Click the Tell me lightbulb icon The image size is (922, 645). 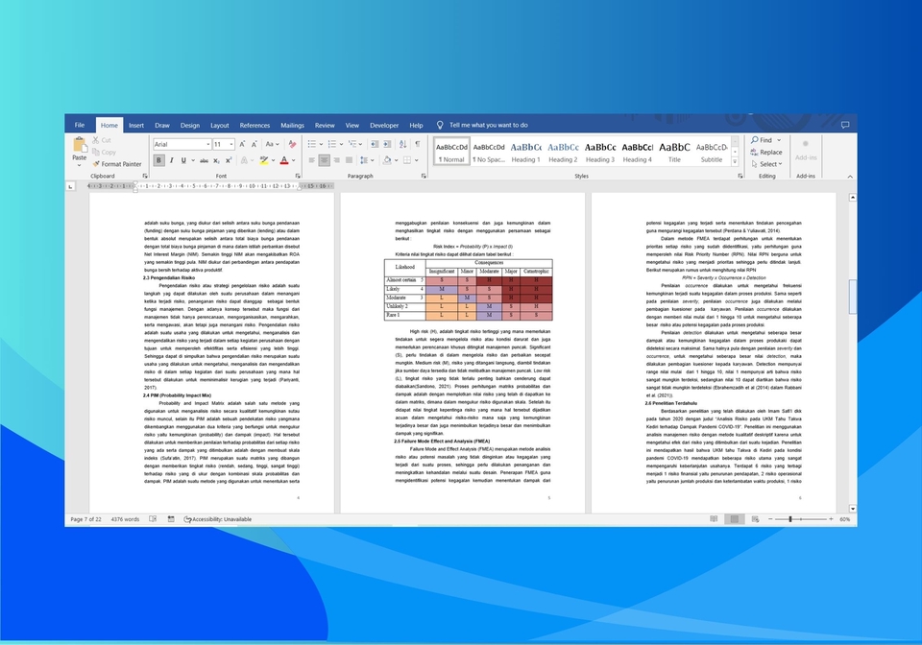[x=440, y=125]
